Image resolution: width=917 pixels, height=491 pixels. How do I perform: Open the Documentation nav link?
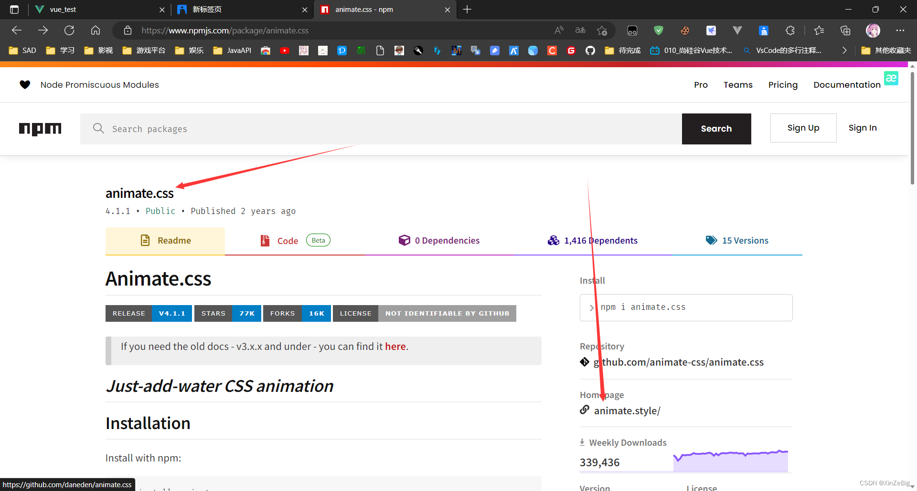(x=847, y=85)
